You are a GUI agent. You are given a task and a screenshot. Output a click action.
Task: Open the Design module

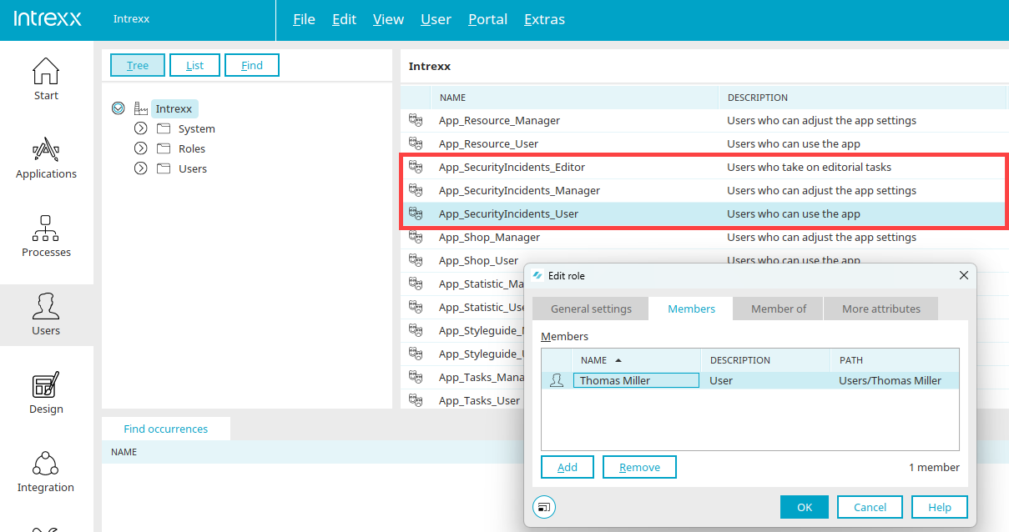[x=46, y=394]
